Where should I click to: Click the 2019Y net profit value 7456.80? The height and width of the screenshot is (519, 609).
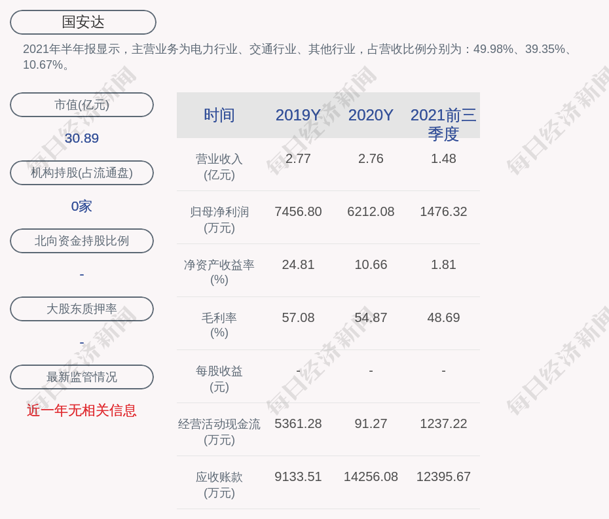pos(298,211)
